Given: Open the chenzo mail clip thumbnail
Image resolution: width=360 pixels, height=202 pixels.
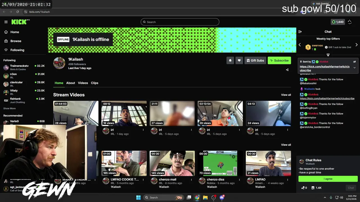Looking at the screenshot, I should (172, 163).
